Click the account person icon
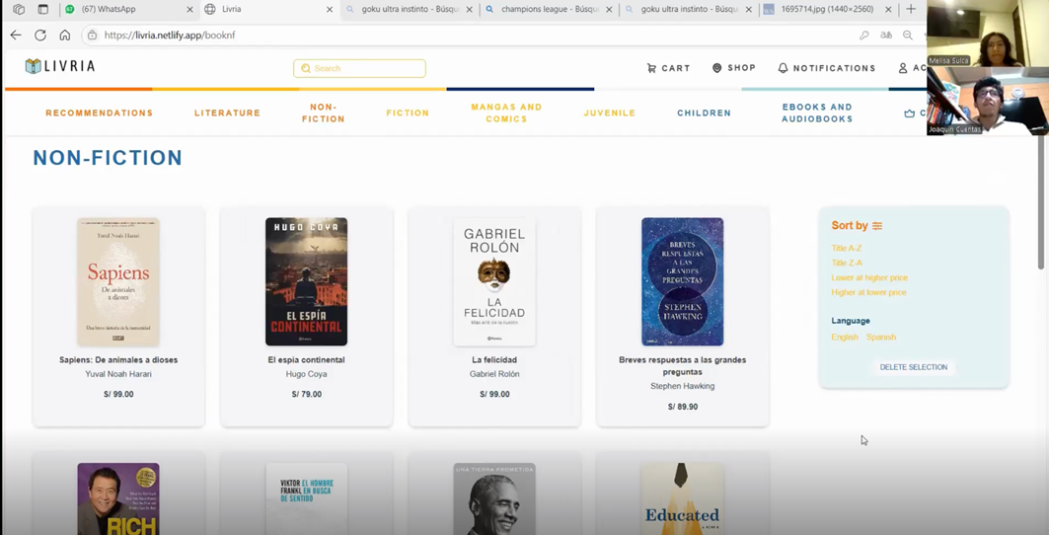The width and height of the screenshot is (1049, 535). coord(903,68)
